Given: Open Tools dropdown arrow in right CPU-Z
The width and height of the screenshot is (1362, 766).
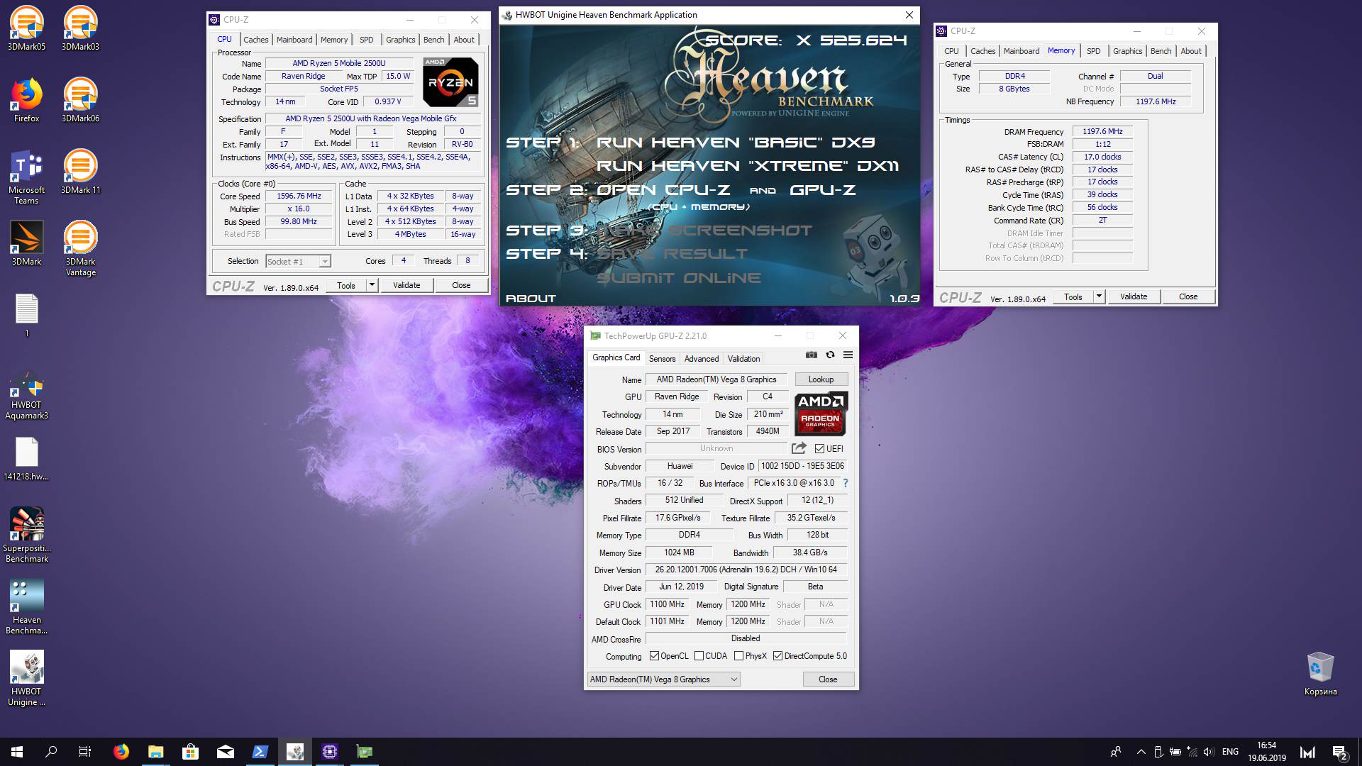Looking at the screenshot, I should point(1098,296).
